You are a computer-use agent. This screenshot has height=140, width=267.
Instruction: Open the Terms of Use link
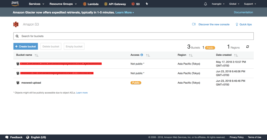click(254, 137)
